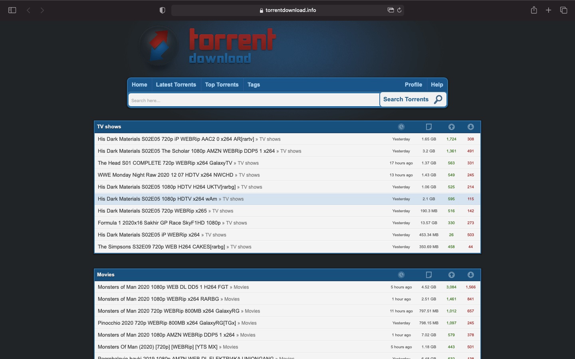The image size is (575, 359).
Task: Open Monsters of Man 1080p WEBRip RARBG link
Action: pyautogui.click(x=158, y=299)
